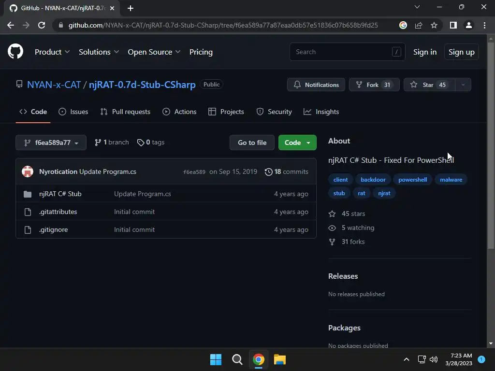Click the GitHub octocat logo
Screen dimensions: 495x371
pos(15,51)
